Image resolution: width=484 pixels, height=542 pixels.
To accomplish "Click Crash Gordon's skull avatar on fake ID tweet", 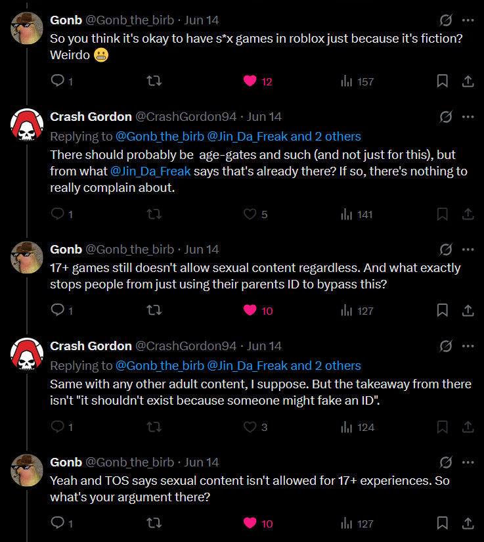I will pyautogui.click(x=27, y=354).
